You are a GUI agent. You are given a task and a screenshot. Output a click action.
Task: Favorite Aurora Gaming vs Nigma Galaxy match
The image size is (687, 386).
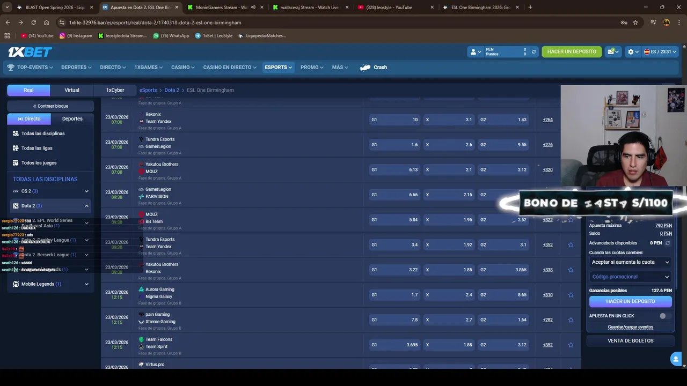(x=571, y=295)
